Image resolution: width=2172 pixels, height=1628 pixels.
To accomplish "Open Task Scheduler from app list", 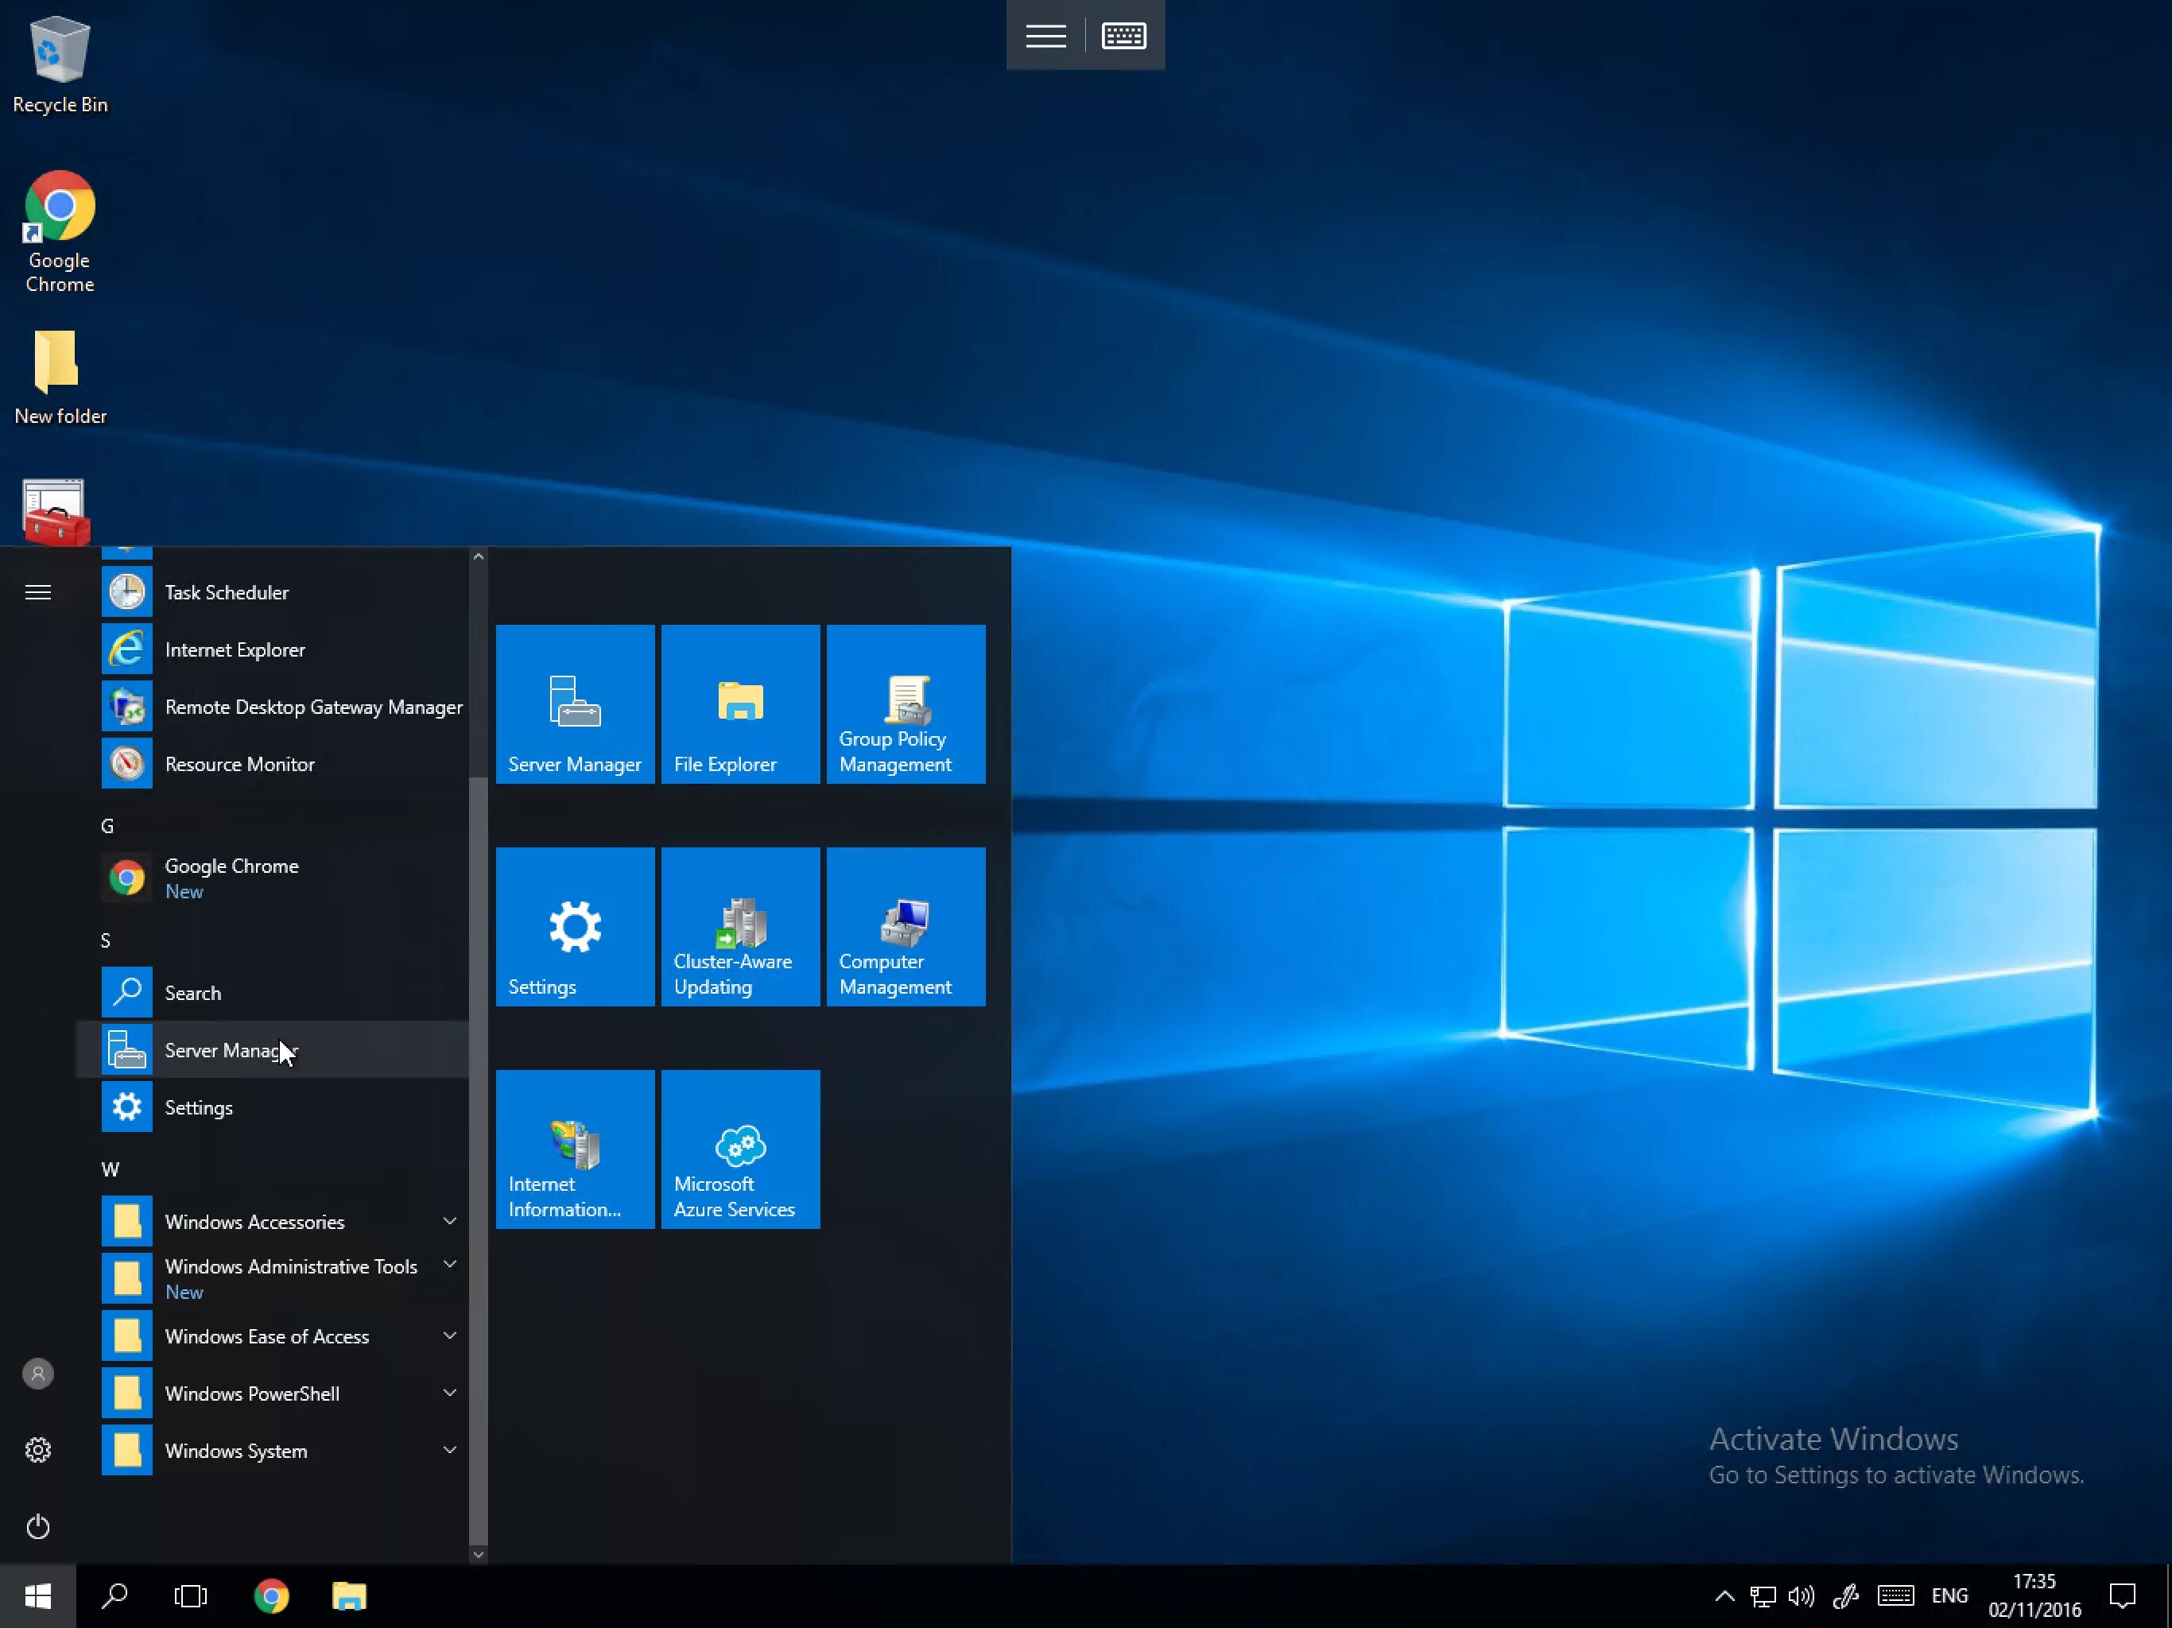I will (226, 592).
